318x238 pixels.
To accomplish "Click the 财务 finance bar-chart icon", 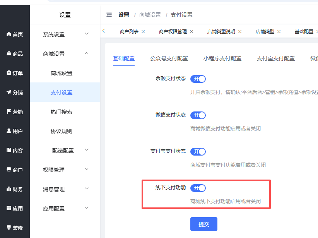I will [x=9, y=189].
